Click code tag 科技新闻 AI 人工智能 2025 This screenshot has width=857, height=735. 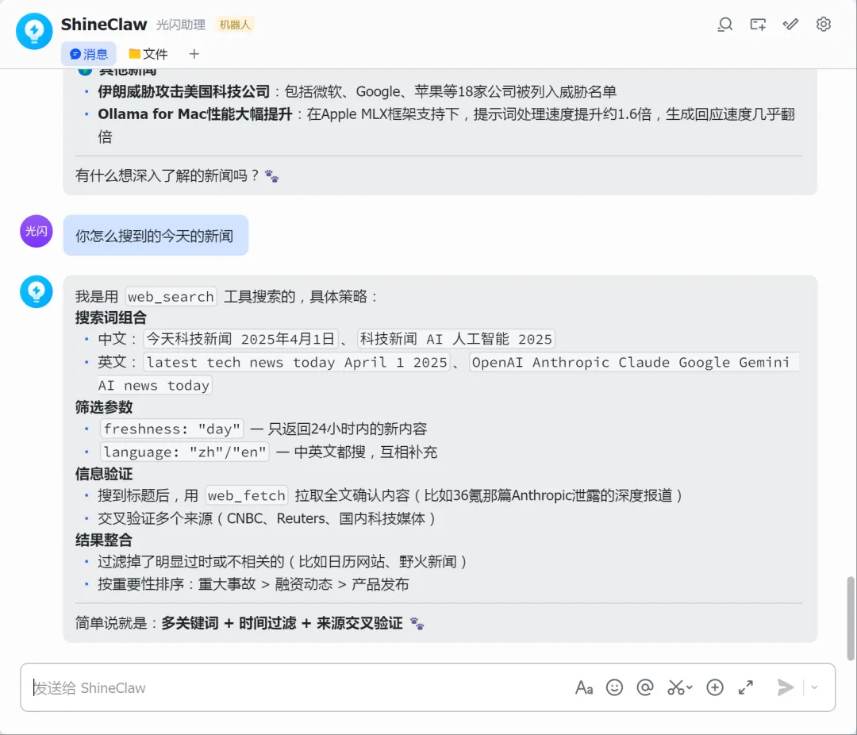pyautogui.click(x=455, y=339)
